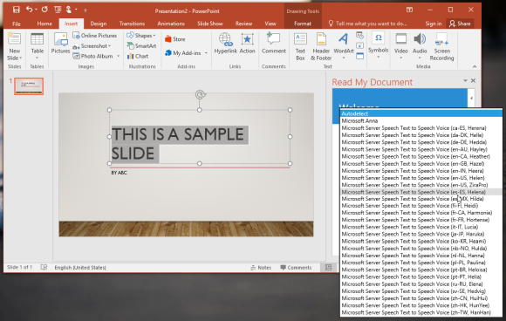The image size is (506, 321).
Task: Switch to the Design tab
Action: pos(98,24)
